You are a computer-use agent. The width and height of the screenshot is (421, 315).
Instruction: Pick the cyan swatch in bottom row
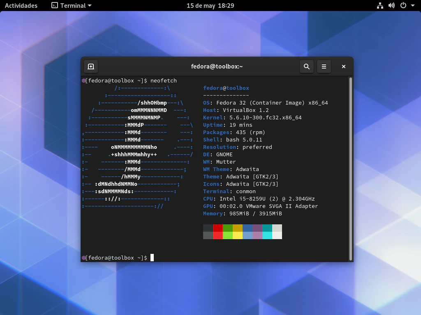(x=267, y=235)
